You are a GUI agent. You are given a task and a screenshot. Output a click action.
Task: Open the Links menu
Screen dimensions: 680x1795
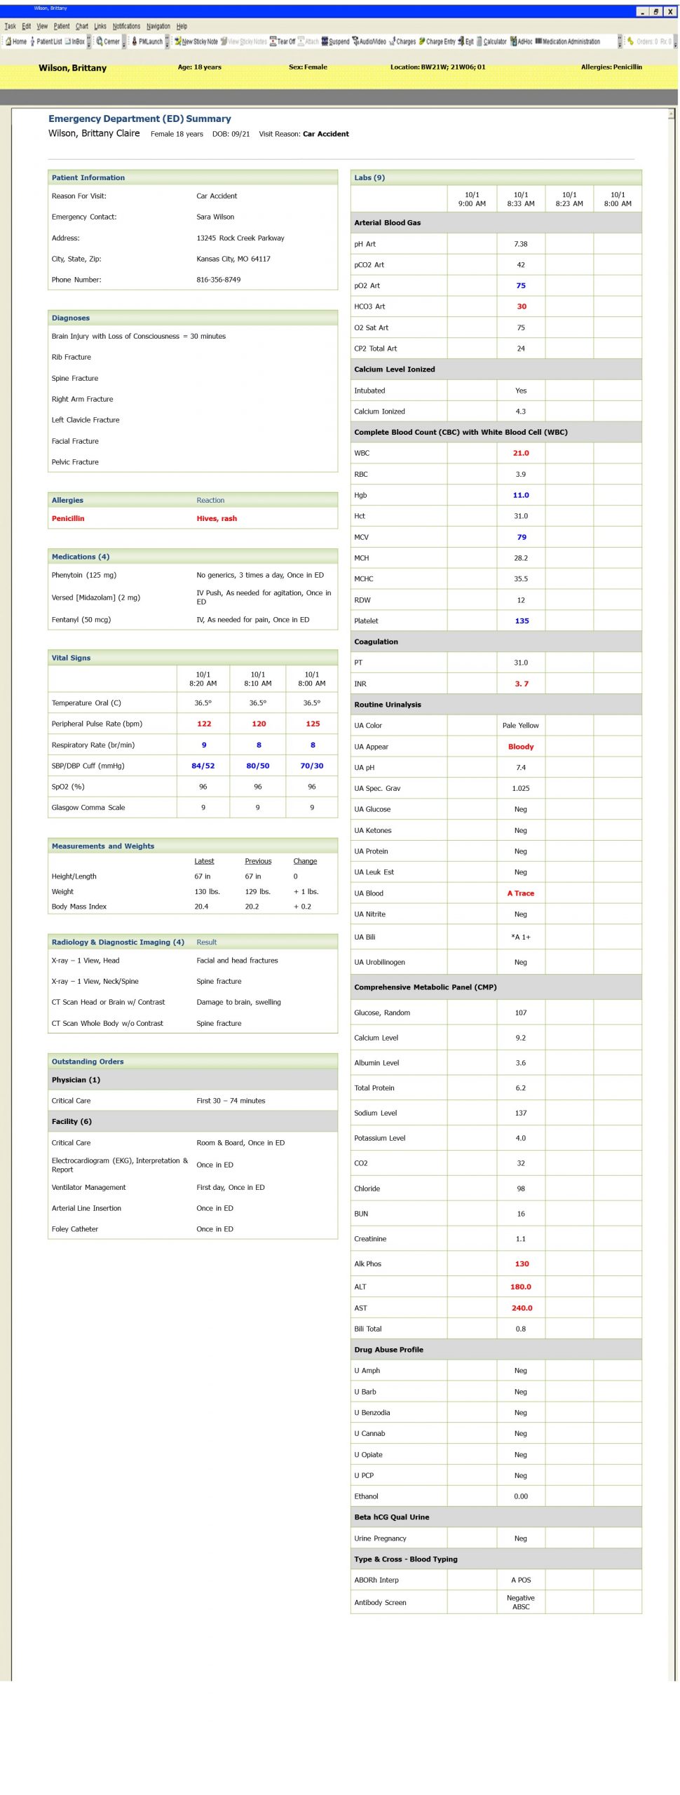click(100, 26)
